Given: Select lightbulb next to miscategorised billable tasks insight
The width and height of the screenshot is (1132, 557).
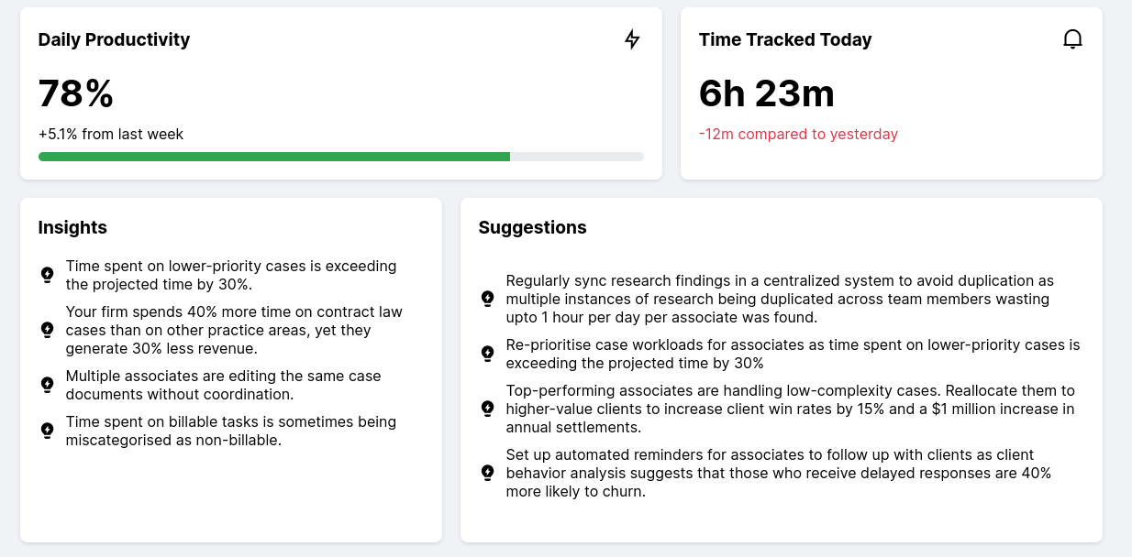Looking at the screenshot, I should pyautogui.click(x=48, y=431).
